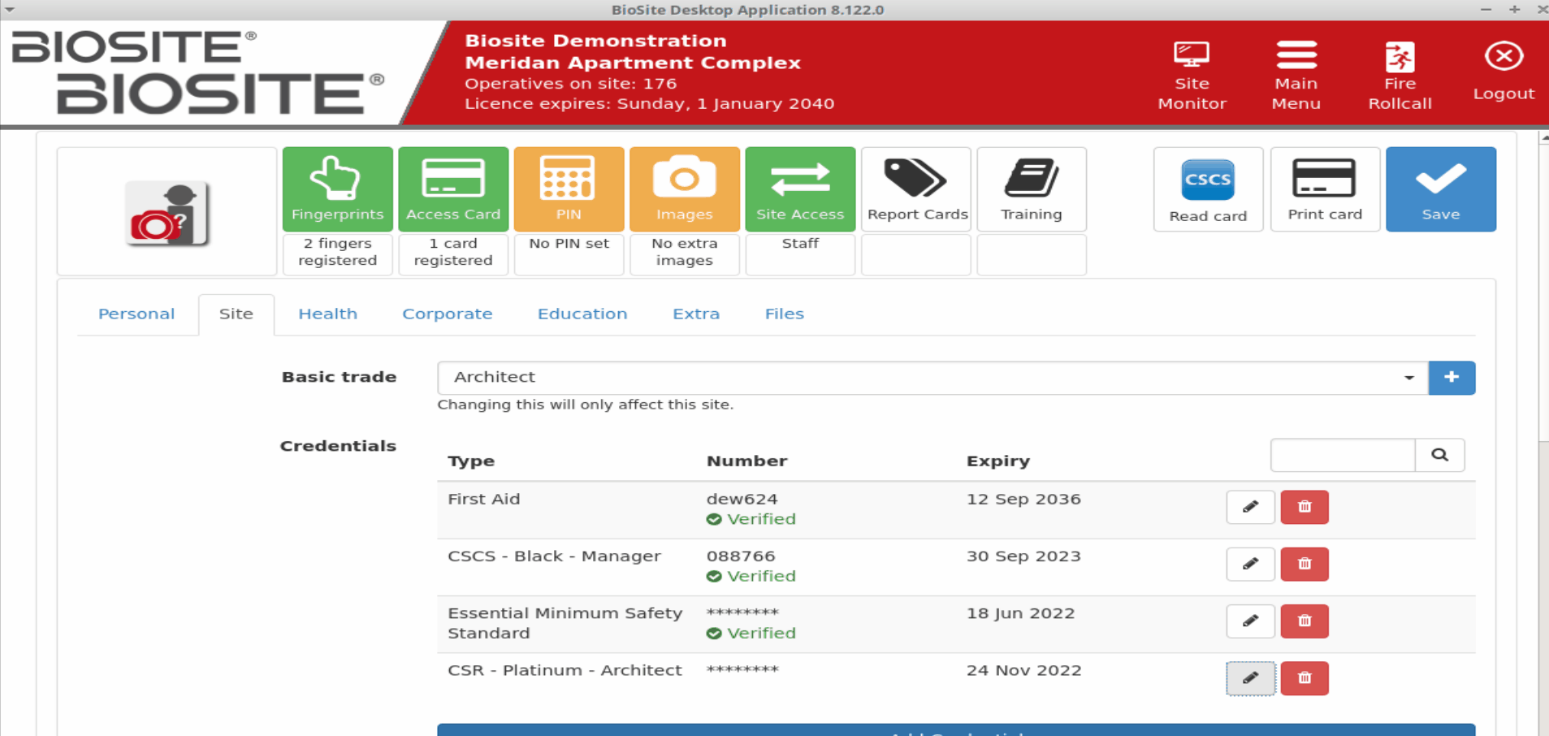Screen dimensions: 1549x736
Task: Click the Expiry column header
Action: [x=998, y=461]
